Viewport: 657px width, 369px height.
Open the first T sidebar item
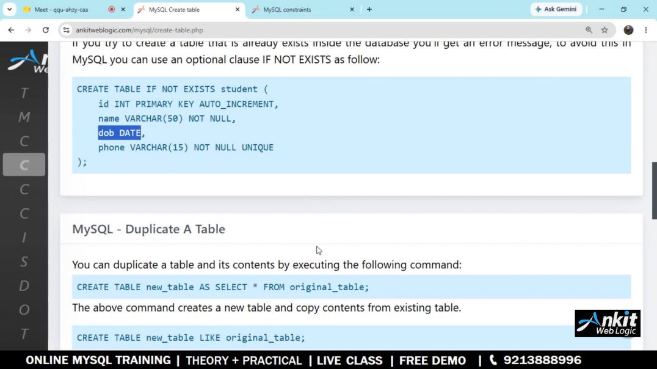coord(24,93)
